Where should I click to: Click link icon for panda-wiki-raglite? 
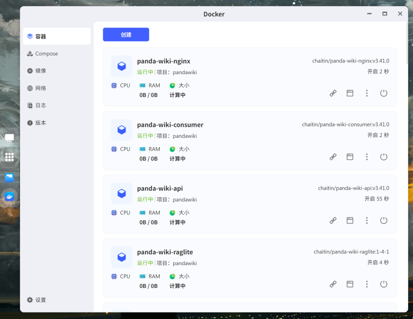[x=333, y=284]
